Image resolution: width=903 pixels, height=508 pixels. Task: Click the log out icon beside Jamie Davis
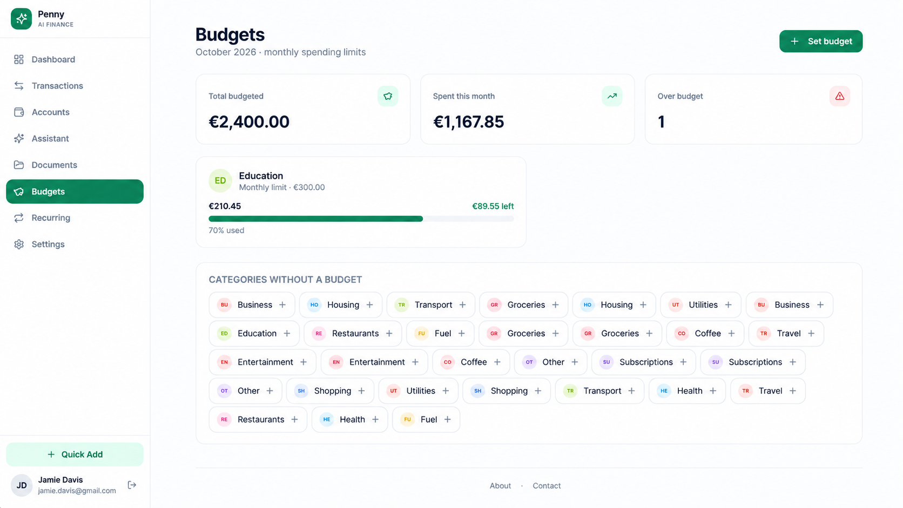pyautogui.click(x=132, y=485)
